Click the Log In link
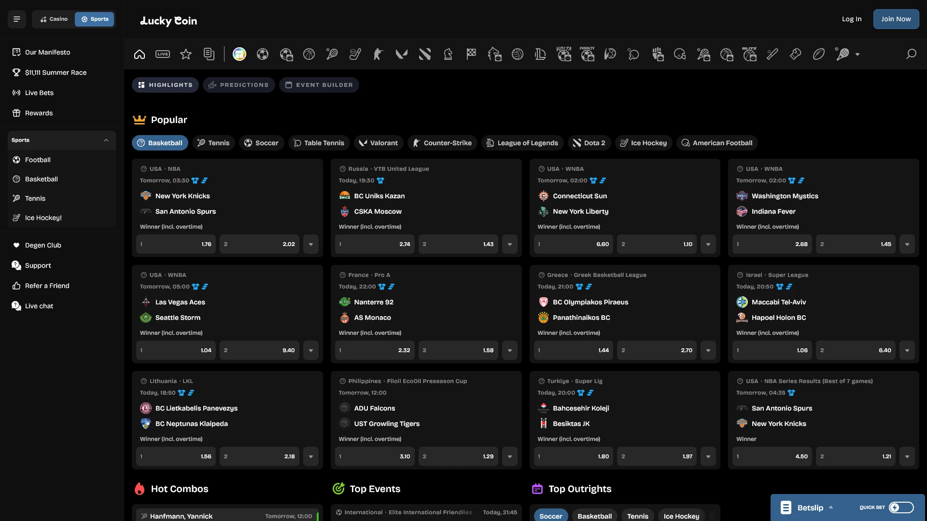Image resolution: width=927 pixels, height=521 pixels. tap(852, 19)
